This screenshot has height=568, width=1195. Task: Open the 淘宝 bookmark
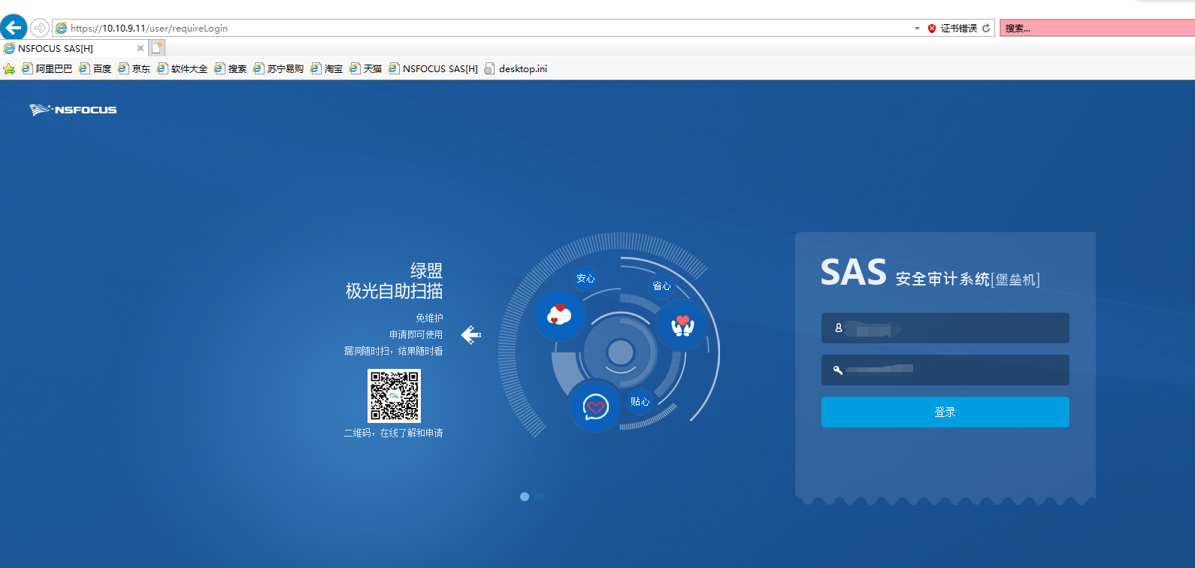pos(327,68)
